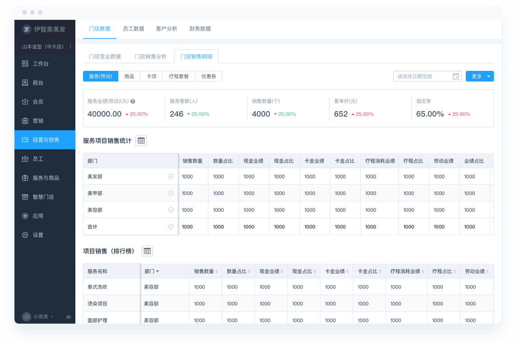Viewport: 516px width, 347px height.
Task: Click the help icon next to 服务业绩(劳动)(元)
Action: [x=133, y=101]
